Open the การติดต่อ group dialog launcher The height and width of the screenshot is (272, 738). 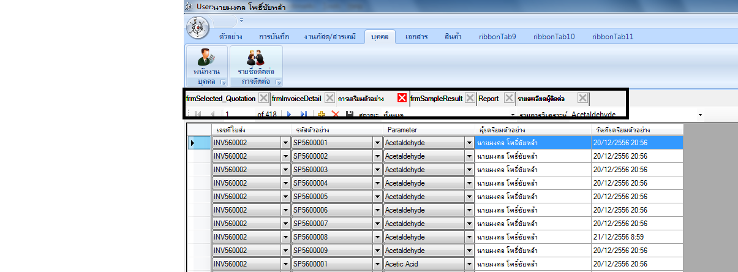[x=278, y=81]
